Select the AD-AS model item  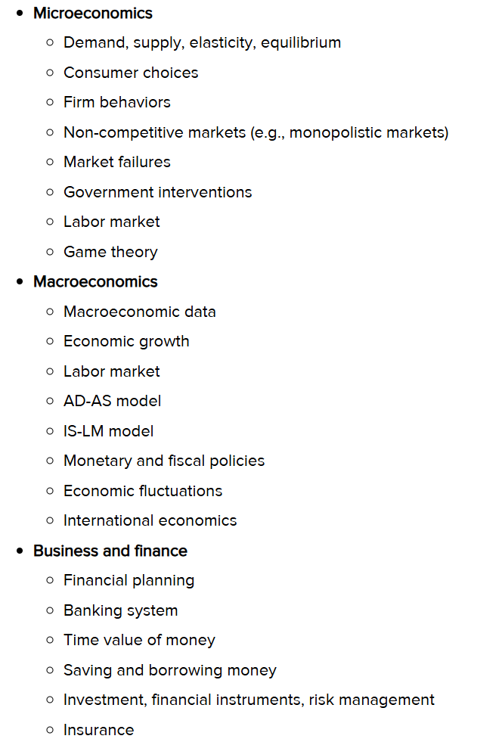tap(112, 401)
